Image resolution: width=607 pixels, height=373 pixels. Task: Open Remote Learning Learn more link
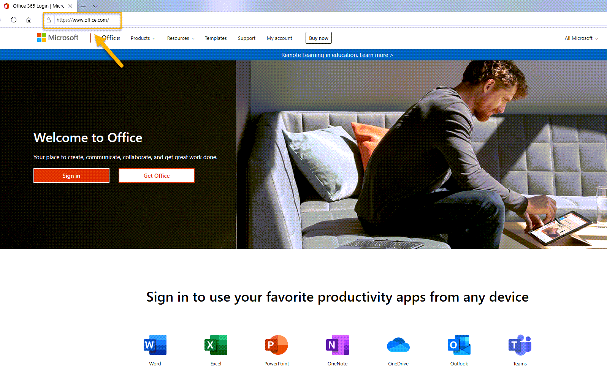click(337, 55)
